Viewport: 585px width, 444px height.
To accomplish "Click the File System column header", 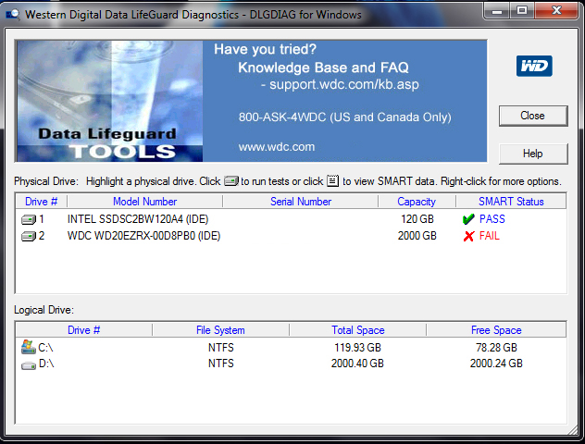I will pyautogui.click(x=220, y=330).
